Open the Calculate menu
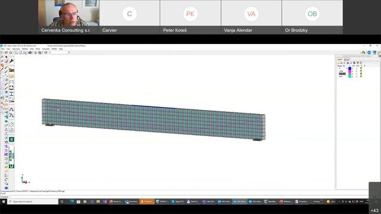 coord(46,49)
